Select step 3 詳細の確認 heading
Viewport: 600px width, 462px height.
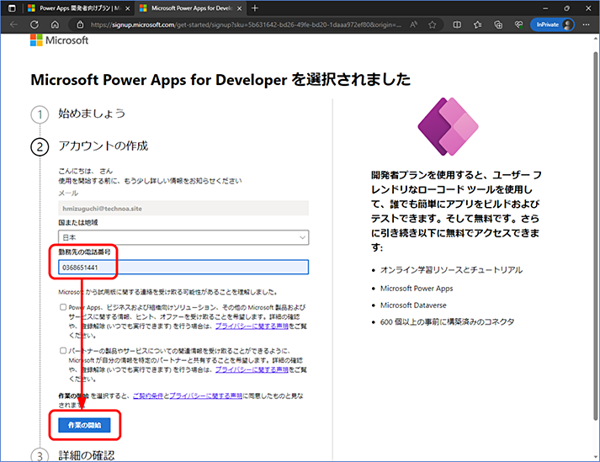click(x=87, y=455)
